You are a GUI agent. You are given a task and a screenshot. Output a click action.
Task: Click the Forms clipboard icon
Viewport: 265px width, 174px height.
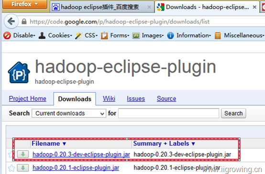click(104, 35)
